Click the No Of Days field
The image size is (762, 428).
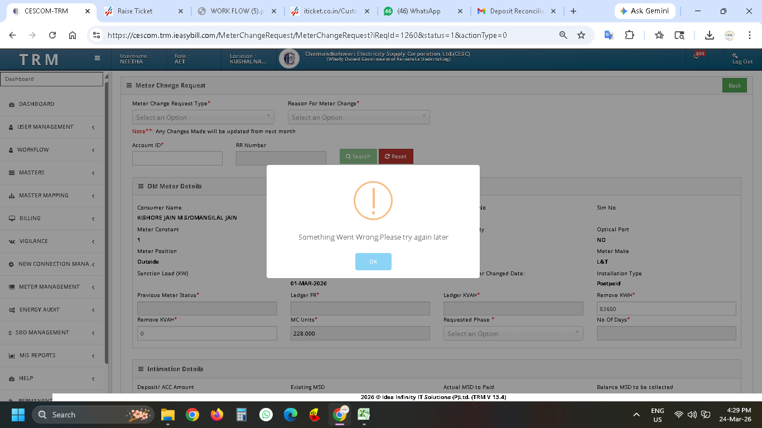(x=667, y=333)
